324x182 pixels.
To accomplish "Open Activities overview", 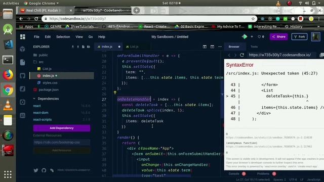I will click(x=11, y=4).
